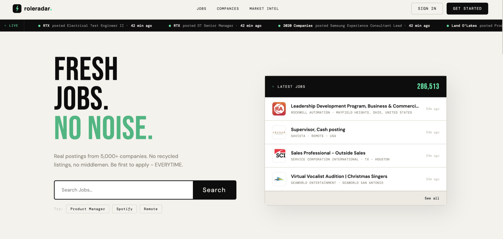Click the roleradar lightning bolt logo icon
The height and width of the screenshot is (239, 503).
17,8
